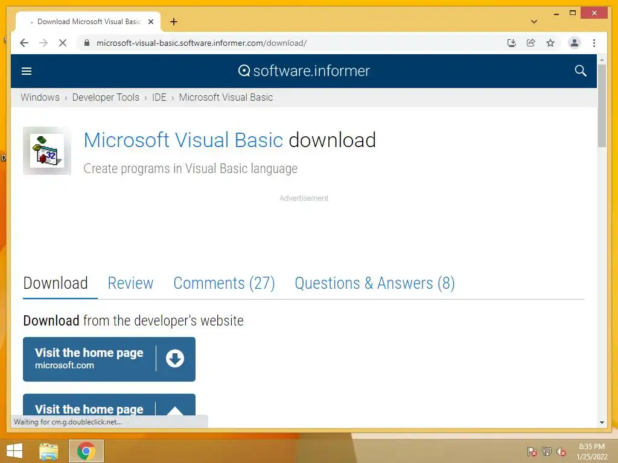Click the share this page icon
This screenshot has height=463, width=618.
click(x=531, y=43)
